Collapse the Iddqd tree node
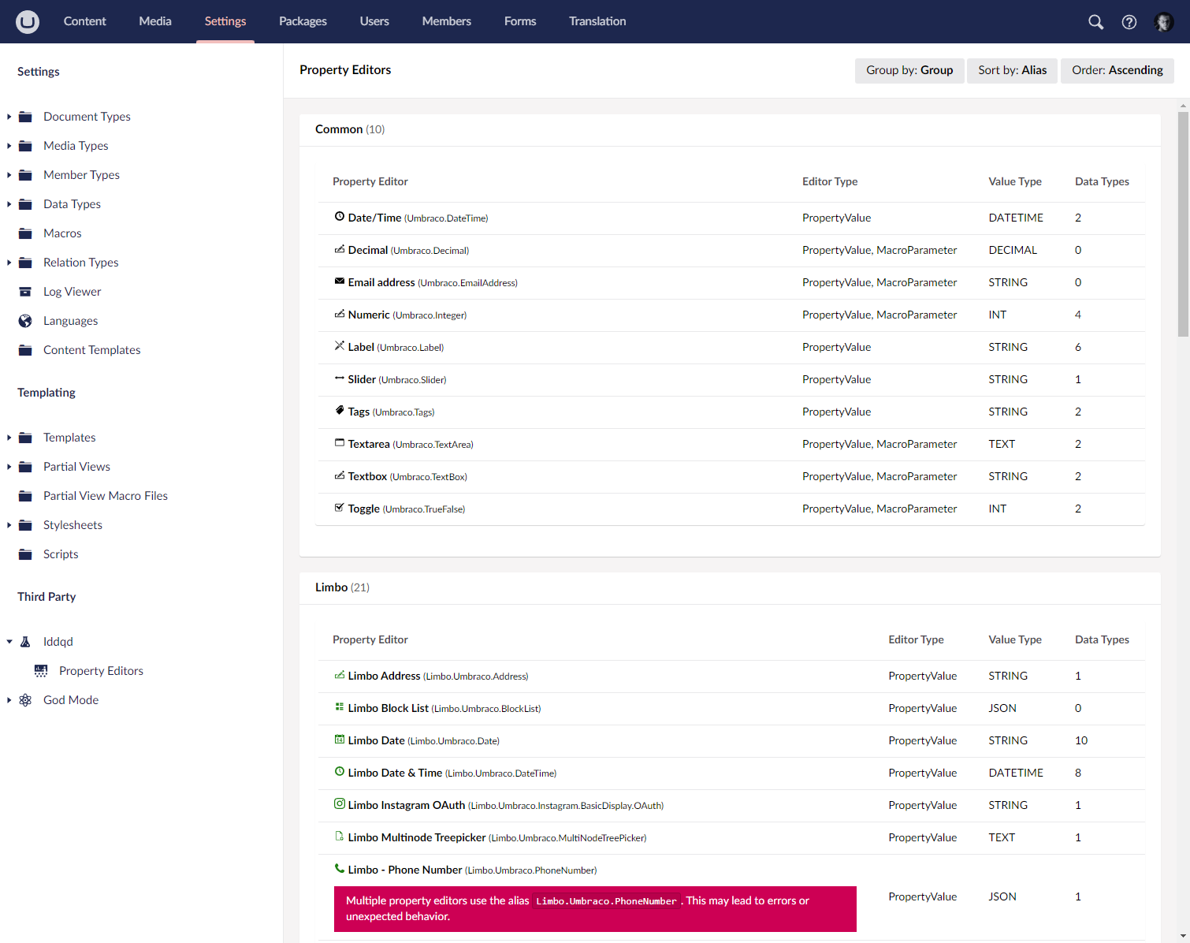This screenshot has height=943, width=1190. (x=8, y=641)
